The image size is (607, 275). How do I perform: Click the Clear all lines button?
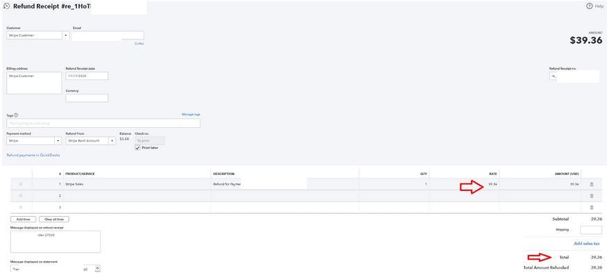coord(54,219)
